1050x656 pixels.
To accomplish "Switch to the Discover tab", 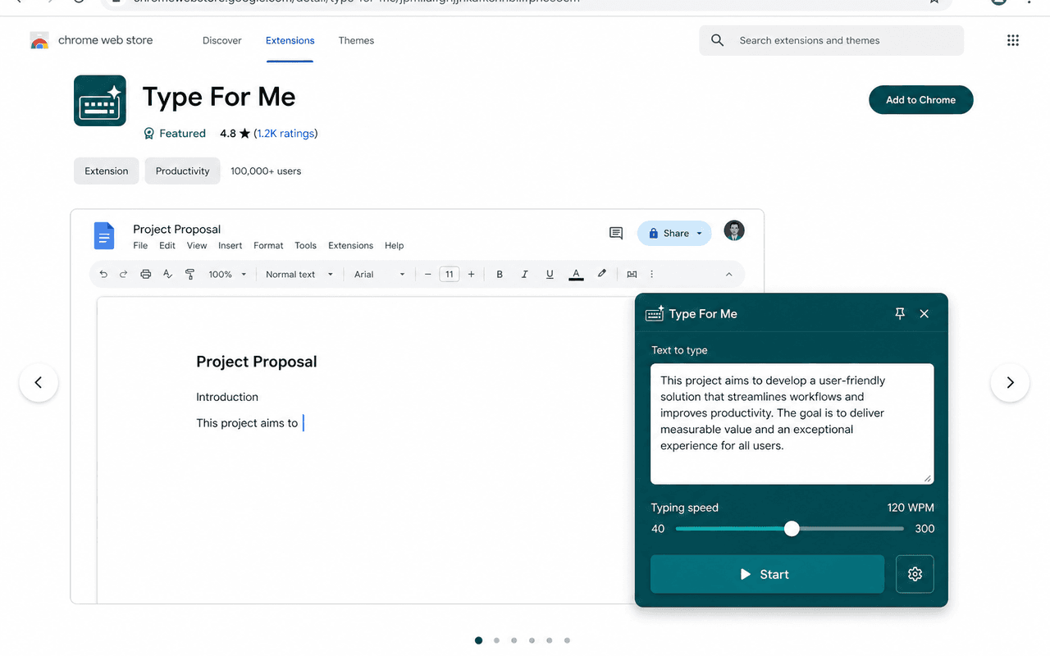I will coord(222,40).
